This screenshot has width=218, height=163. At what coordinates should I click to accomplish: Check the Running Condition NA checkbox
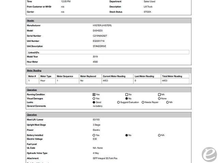(159, 94)
